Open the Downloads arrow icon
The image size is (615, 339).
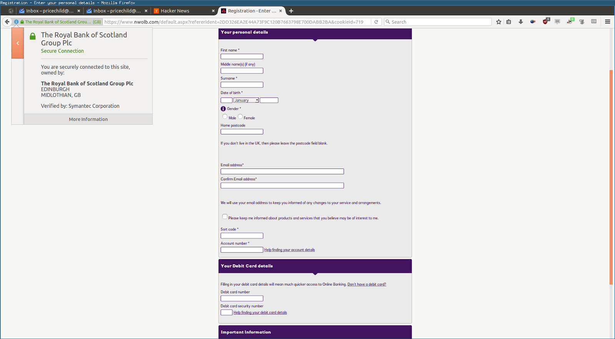point(521,22)
